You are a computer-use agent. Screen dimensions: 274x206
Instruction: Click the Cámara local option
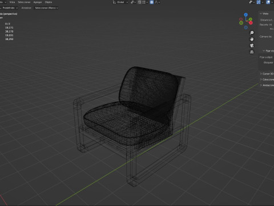click(266, 37)
